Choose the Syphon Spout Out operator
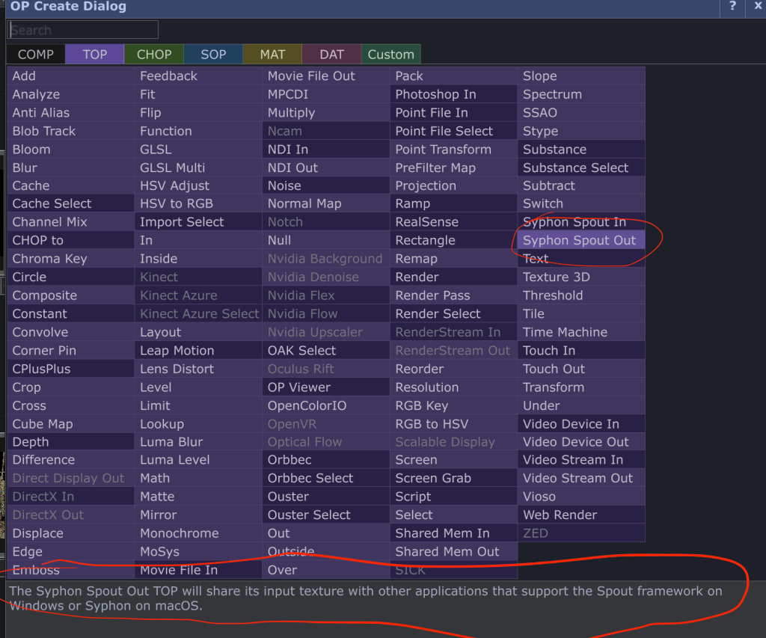 pos(580,240)
